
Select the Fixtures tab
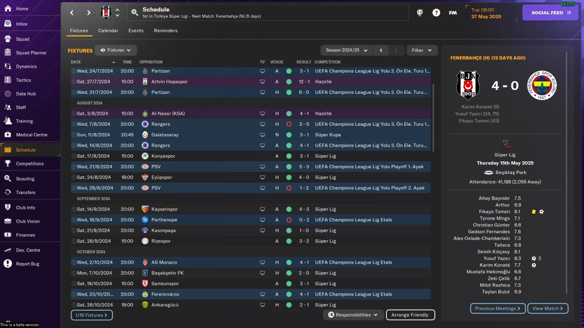79,31
